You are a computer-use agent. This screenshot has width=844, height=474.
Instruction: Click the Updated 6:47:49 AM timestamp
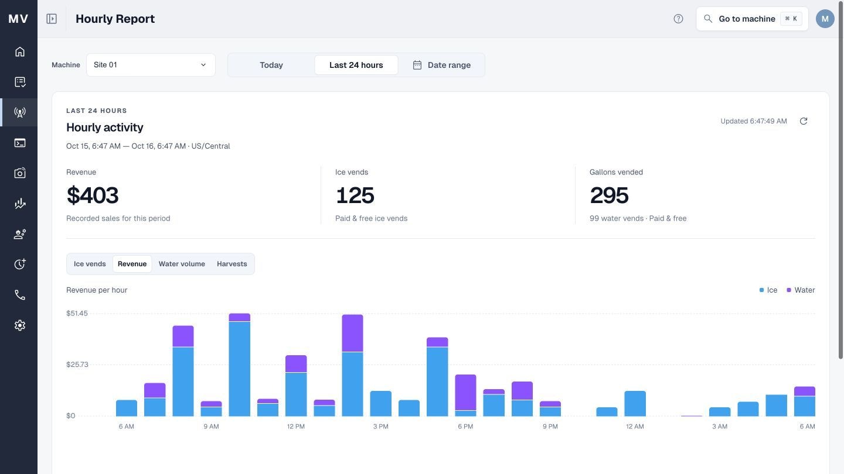(754, 121)
